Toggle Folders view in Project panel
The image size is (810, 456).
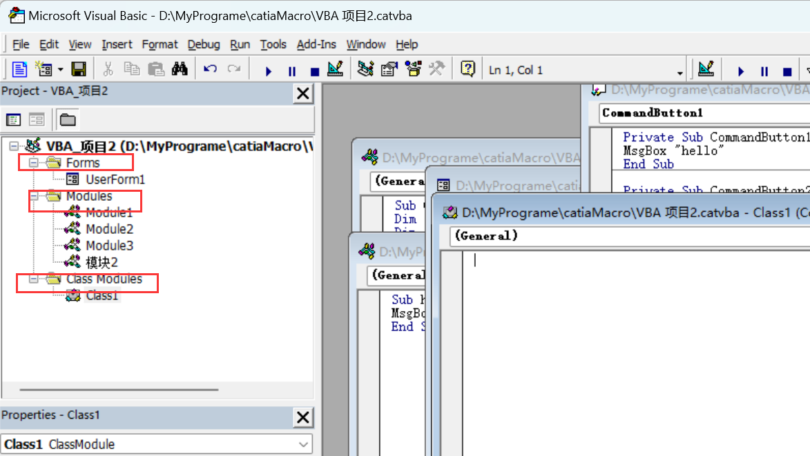click(x=68, y=119)
